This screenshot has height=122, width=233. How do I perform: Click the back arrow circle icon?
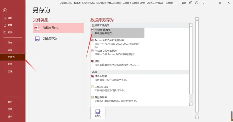5,10
